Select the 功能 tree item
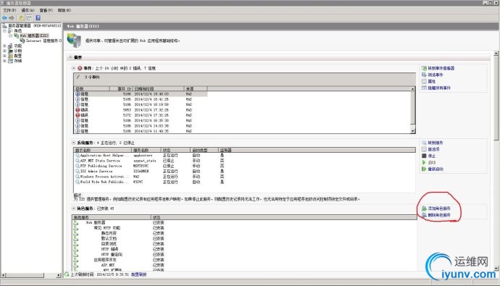Viewport: 500px width, 286px height. (x=18, y=46)
